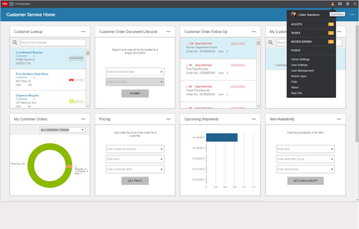Open Item Availability widget ellipsis menu
The height and width of the screenshot is (229, 359).
coord(339,119)
